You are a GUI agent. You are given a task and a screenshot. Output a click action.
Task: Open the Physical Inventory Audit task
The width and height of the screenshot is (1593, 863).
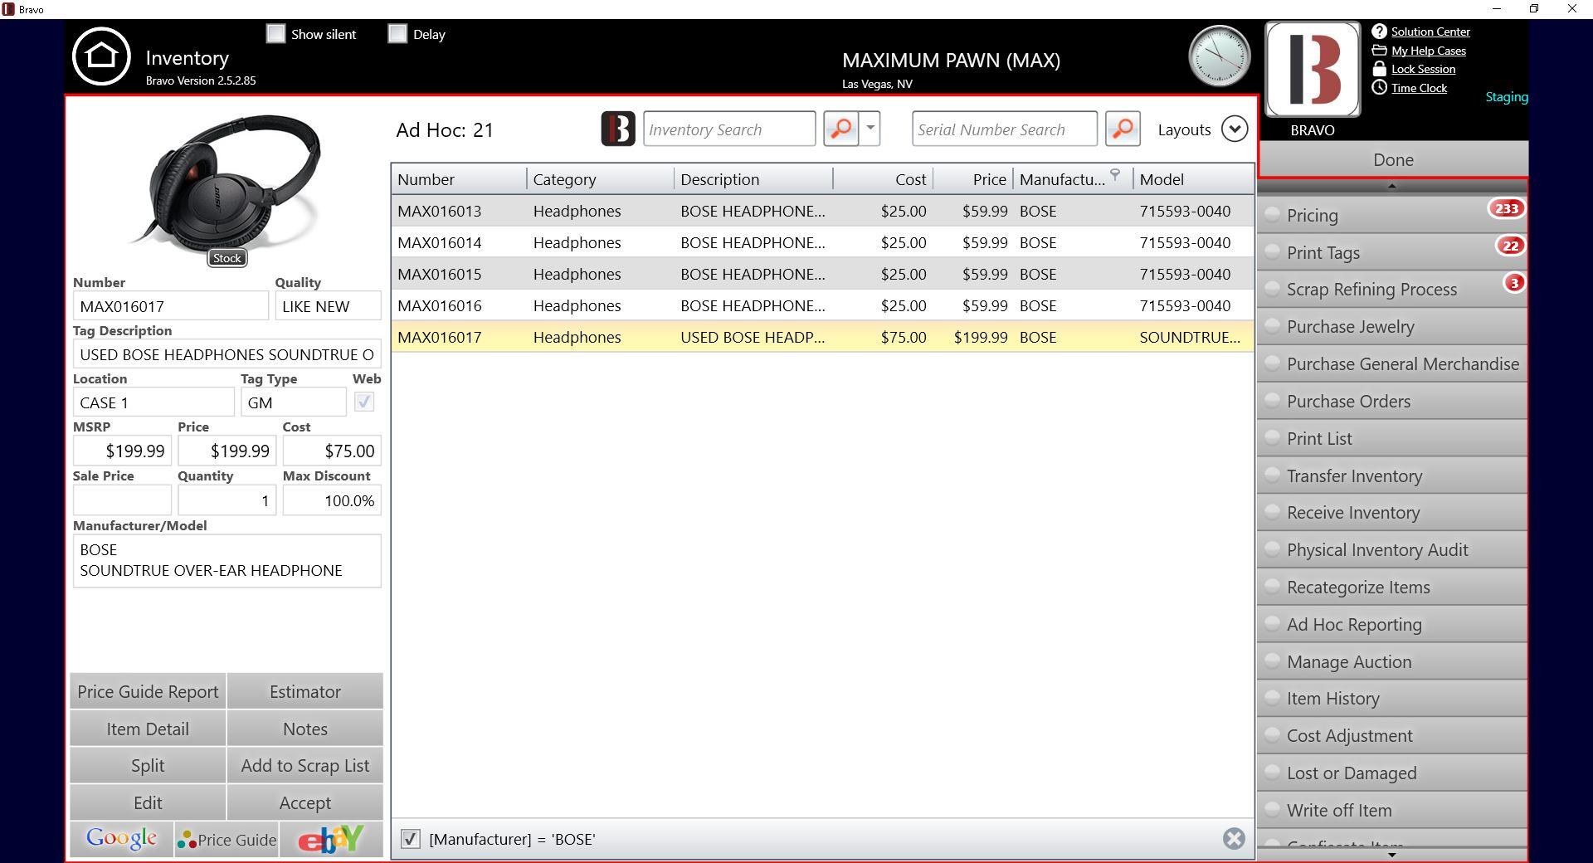tap(1392, 549)
